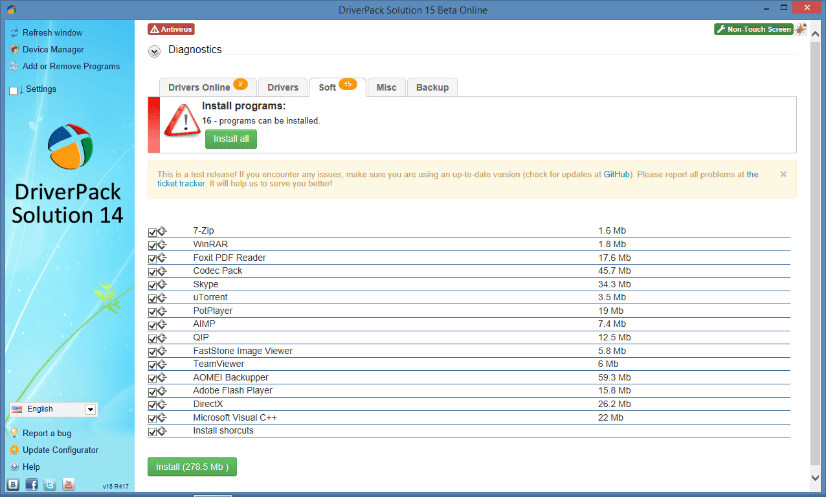Click the arrow icon next to Skype
Viewport: 826px width, 497px height.
[162, 284]
